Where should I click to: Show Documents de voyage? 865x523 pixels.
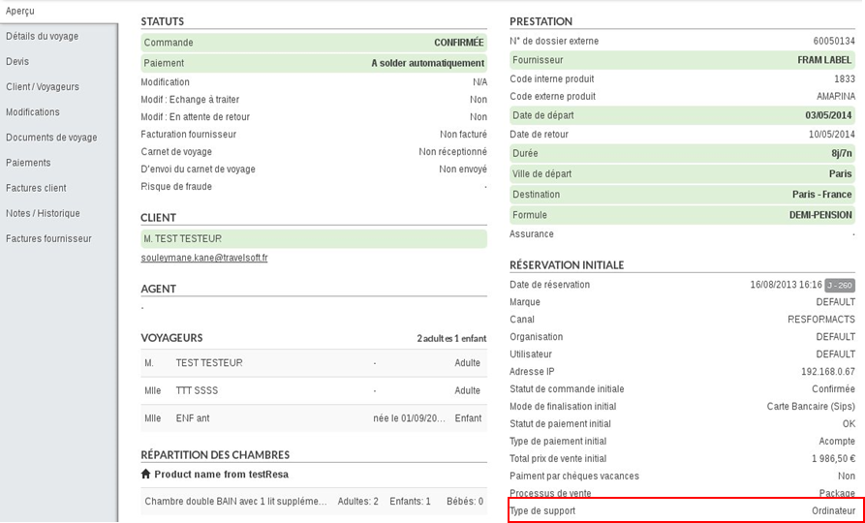pyautogui.click(x=51, y=138)
